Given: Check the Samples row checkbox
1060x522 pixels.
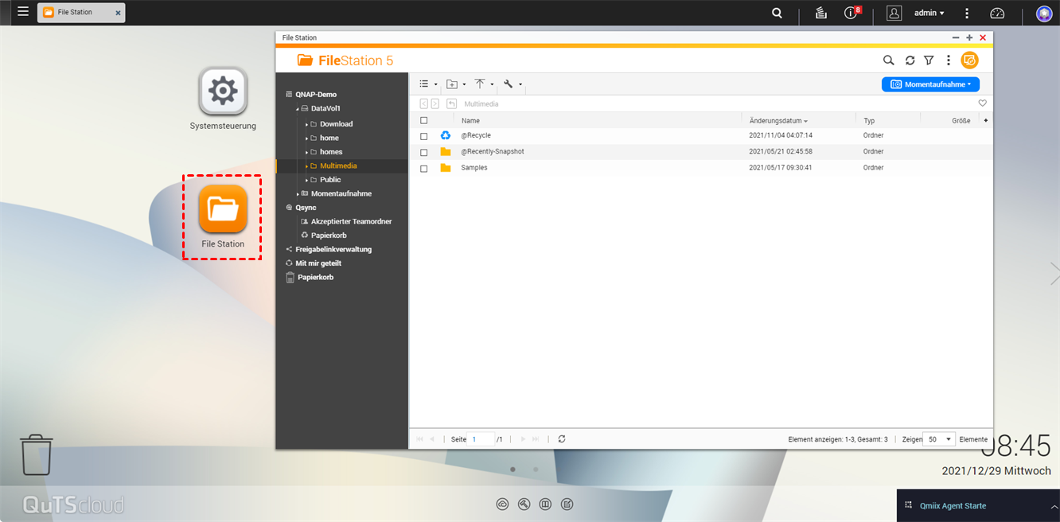Looking at the screenshot, I should click(424, 169).
